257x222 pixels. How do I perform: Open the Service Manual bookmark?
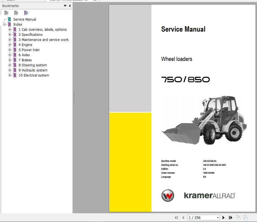25,19
